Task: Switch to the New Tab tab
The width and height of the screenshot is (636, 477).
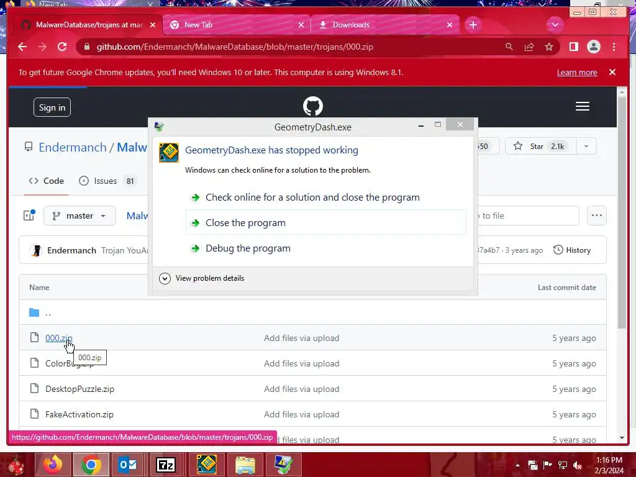Action: (237, 25)
